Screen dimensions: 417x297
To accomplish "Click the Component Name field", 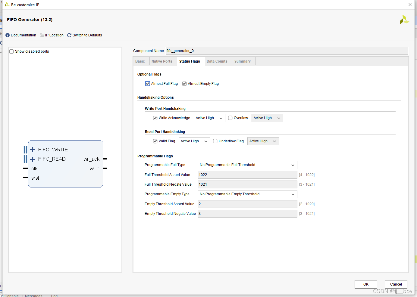I will 287,51.
